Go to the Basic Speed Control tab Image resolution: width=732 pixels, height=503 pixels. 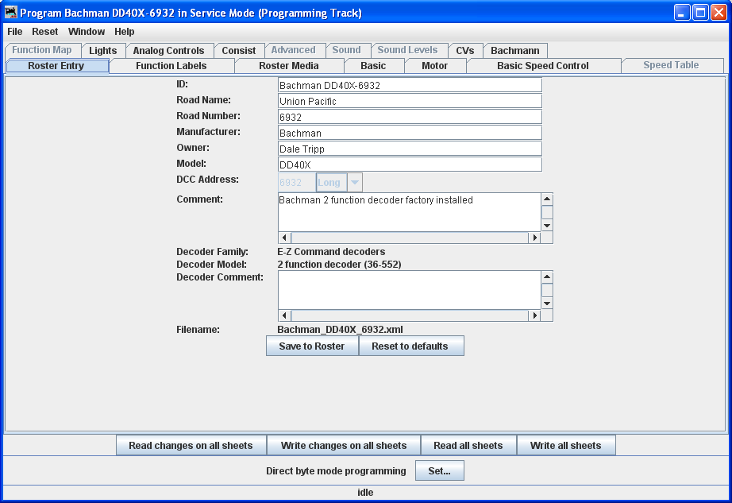[x=543, y=66]
